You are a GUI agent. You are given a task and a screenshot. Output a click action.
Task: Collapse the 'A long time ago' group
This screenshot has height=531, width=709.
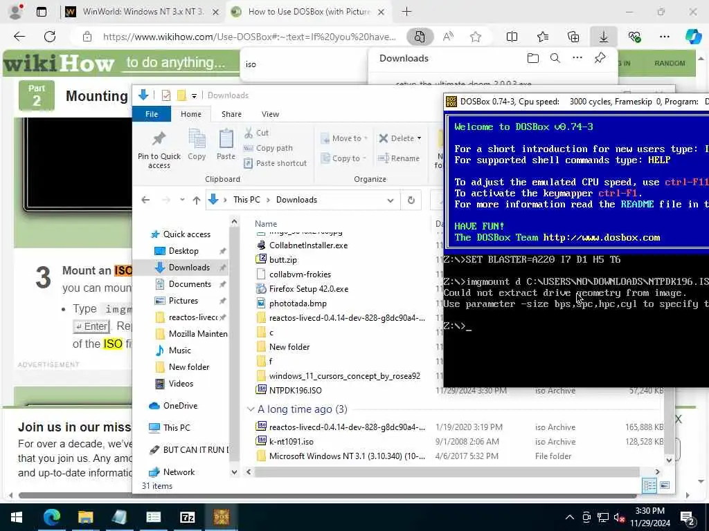pos(251,409)
